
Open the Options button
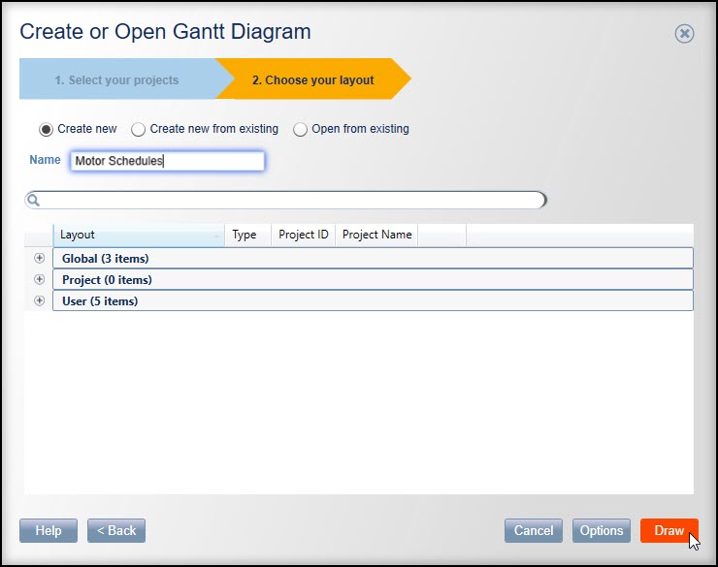click(x=602, y=530)
